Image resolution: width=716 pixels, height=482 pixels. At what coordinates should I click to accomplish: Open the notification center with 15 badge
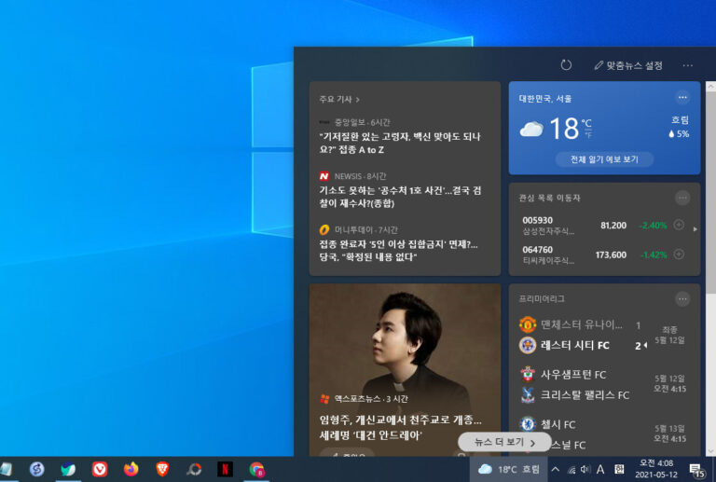click(696, 470)
